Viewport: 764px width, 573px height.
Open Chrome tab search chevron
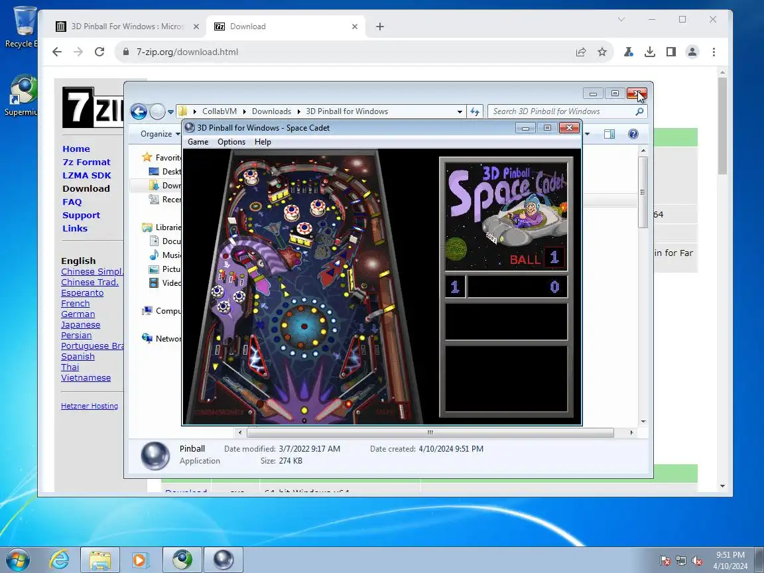621,19
